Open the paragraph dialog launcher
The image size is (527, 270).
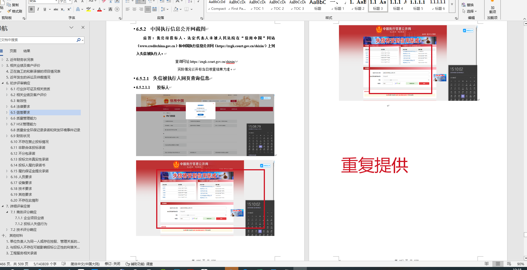click(202, 18)
